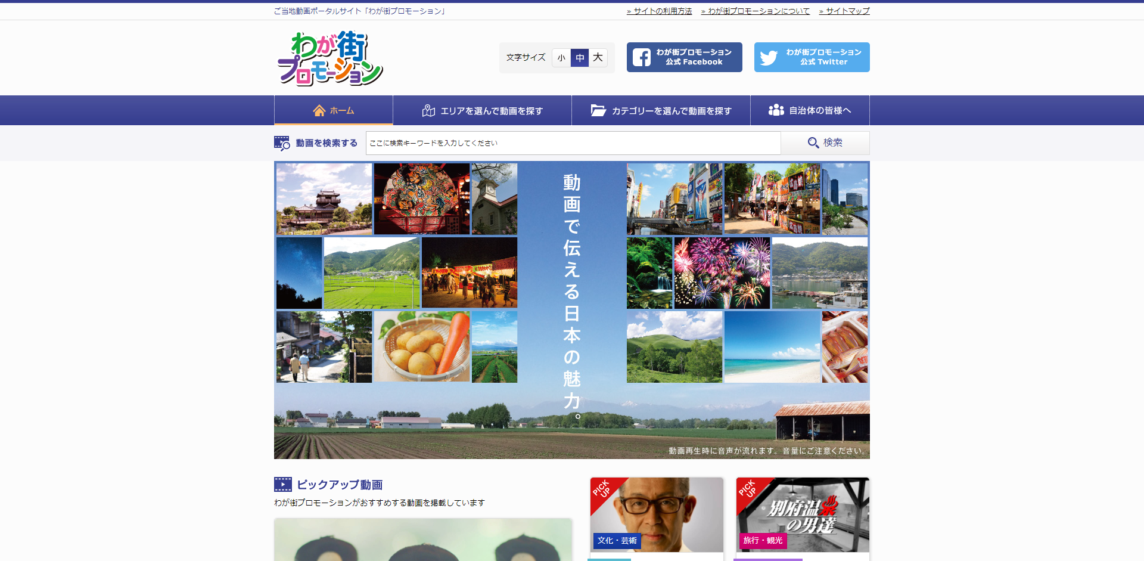The width and height of the screenshot is (1144, 561).
Task: Switch text size to 小
Action: tap(561, 58)
